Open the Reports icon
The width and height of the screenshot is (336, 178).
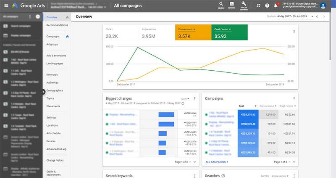click(x=232, y=5)
